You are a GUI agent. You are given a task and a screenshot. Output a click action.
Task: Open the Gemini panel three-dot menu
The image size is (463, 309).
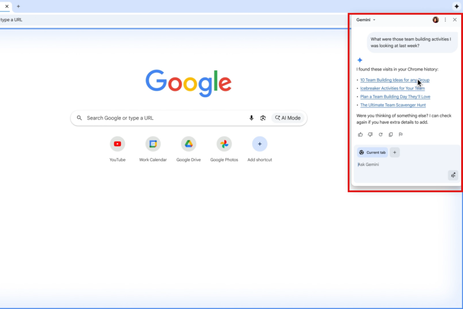point(445,20)
